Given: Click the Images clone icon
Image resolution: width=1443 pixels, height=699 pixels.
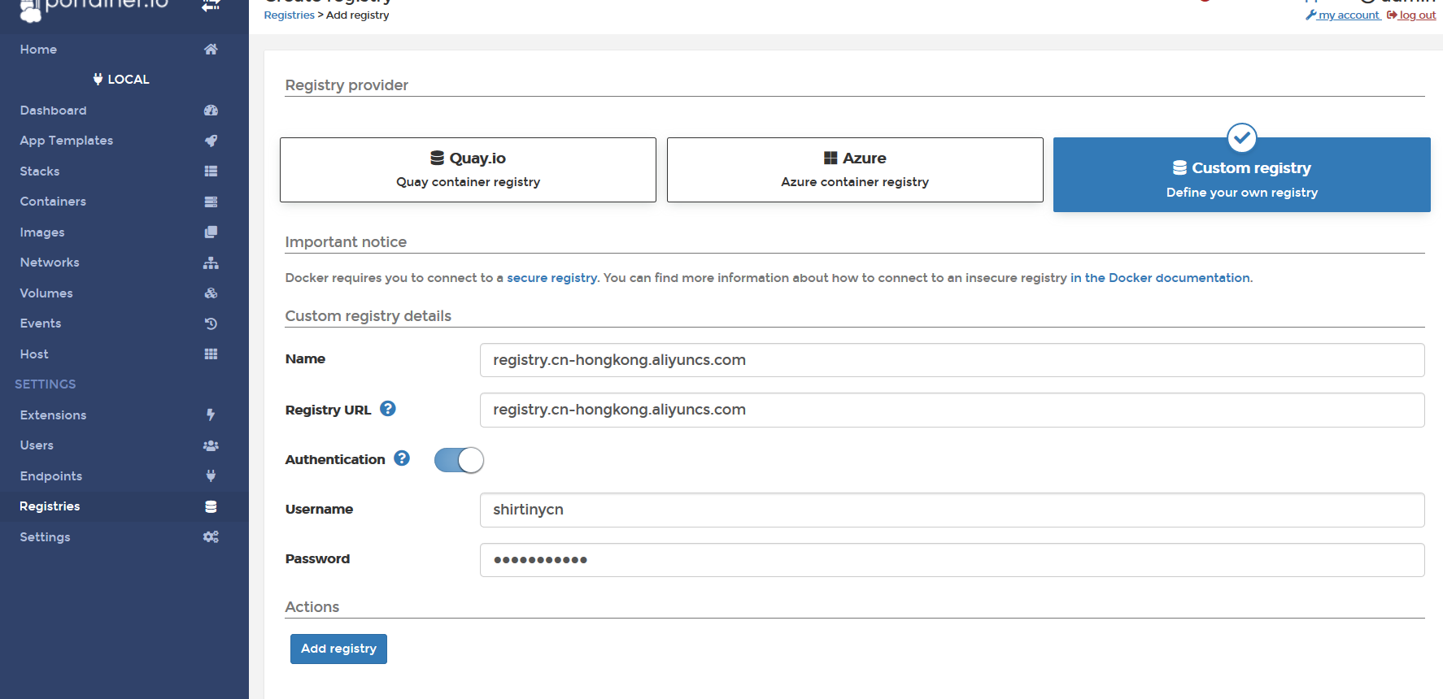Looking at the screenshot, I should tap(211, 232).
